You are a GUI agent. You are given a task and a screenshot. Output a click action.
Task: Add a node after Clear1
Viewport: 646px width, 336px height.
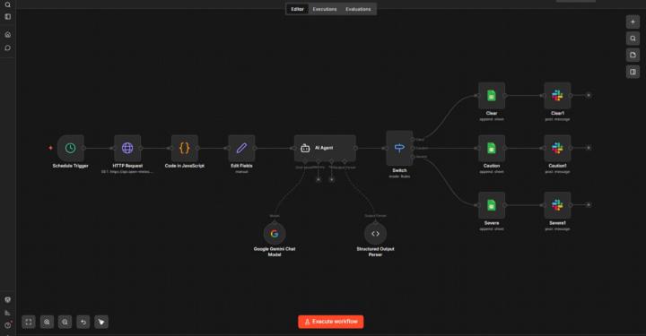pyautogui.click(x=589, y=95)
